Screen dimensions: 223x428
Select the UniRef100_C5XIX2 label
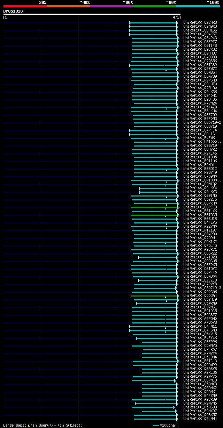200,242
